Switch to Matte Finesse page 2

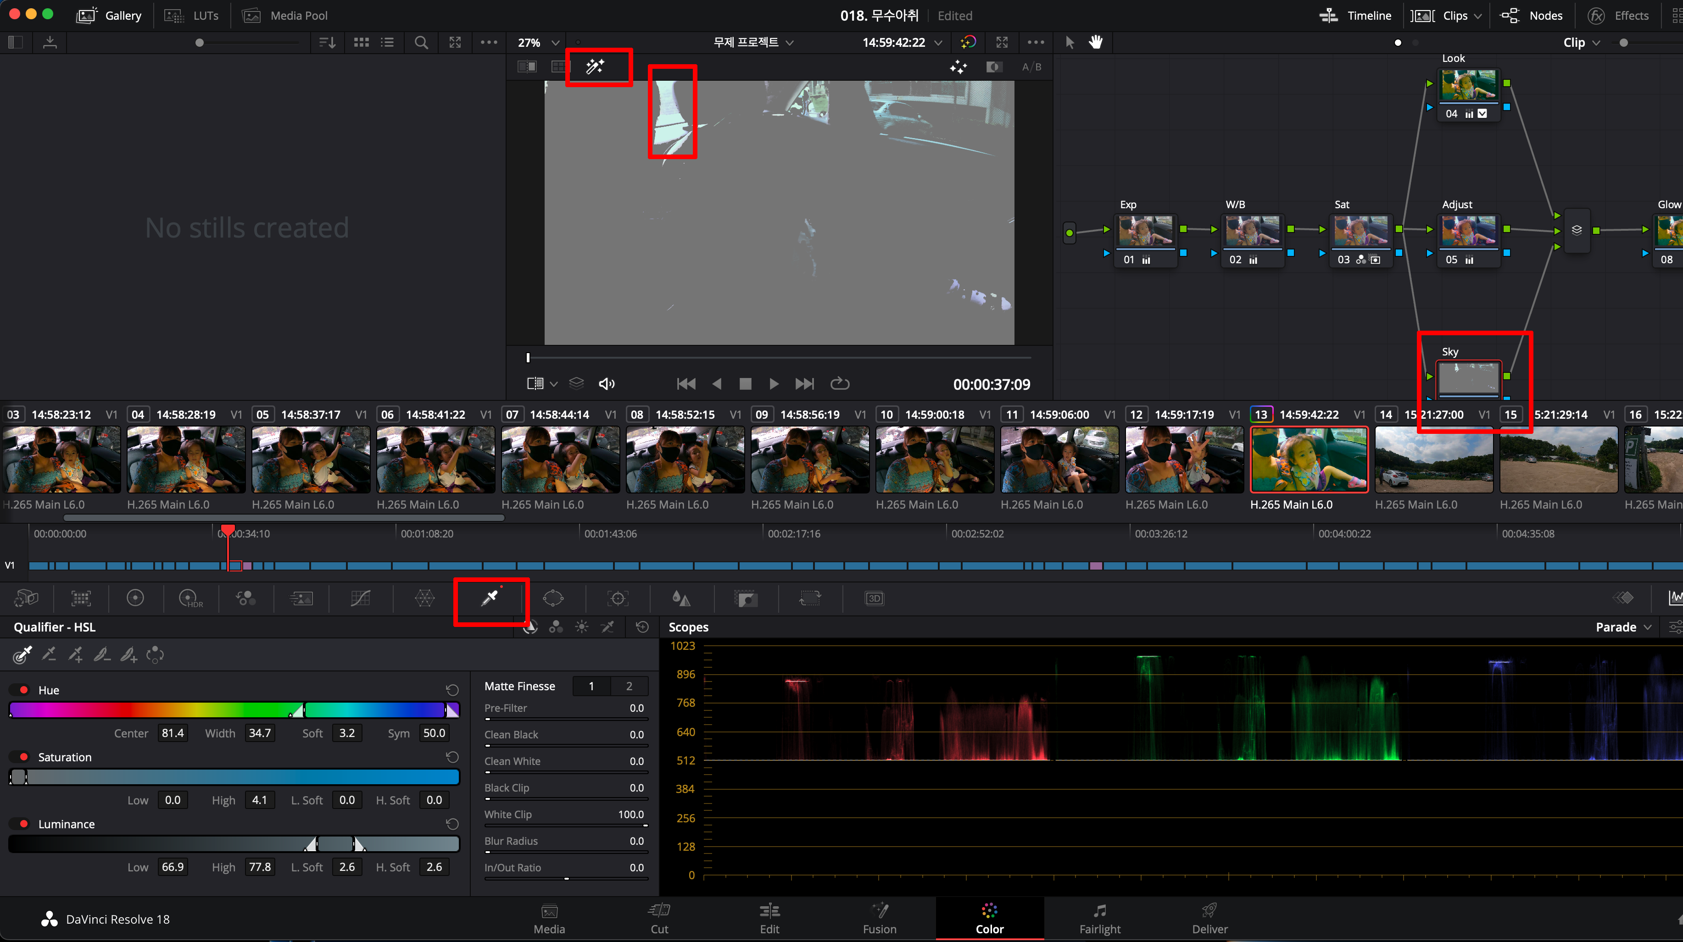click(x=629, y=686)
